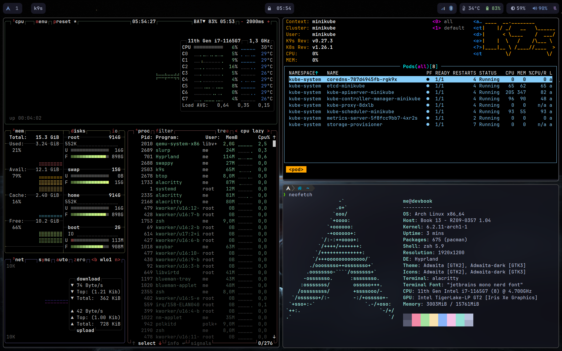Select the qemu-system-x86 process row
Viewport: 562px width, 351px height.
204,144
